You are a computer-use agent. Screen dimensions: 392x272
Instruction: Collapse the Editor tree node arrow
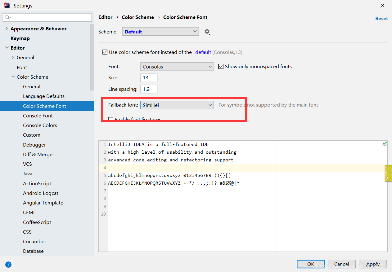tap(7, 48)
